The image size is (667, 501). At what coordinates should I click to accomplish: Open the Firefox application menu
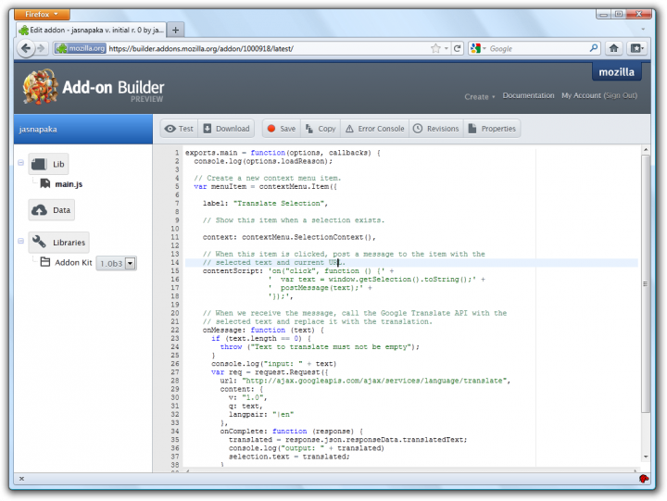(41, 14)
